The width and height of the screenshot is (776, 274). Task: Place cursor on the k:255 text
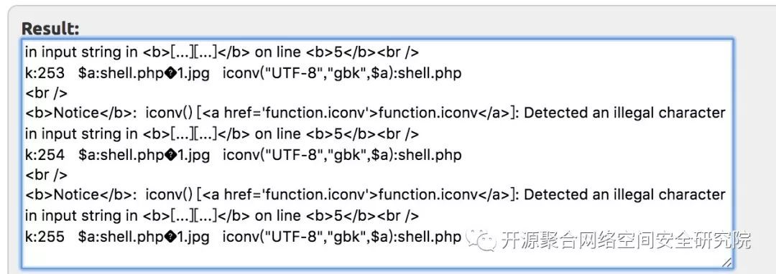coord(45,237)
